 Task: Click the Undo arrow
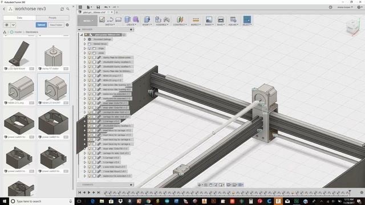[x=106, y=7]
